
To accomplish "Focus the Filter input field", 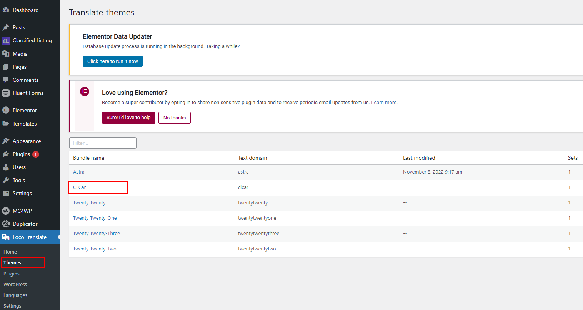I will (103, 143).
